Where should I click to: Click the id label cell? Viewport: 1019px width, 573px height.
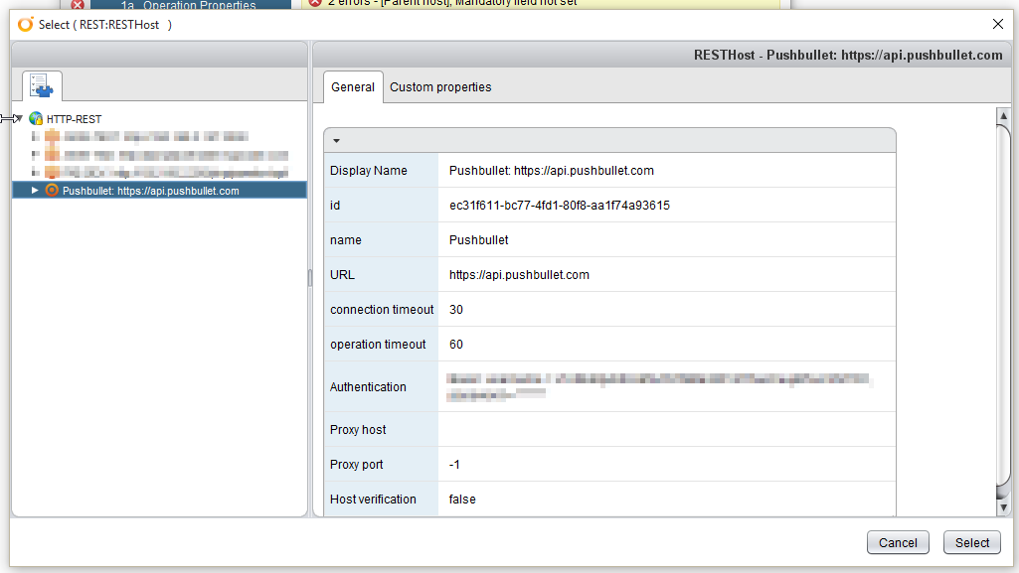382,205
